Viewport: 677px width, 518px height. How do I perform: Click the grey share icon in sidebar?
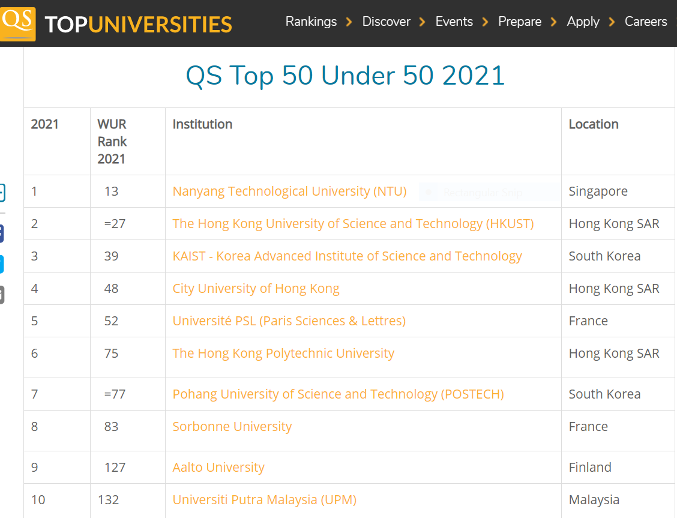2,295
